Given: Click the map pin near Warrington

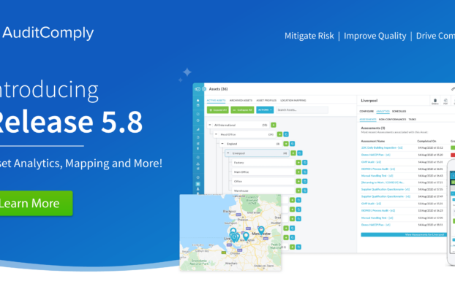Looking at the screenshot, I should click(x=246, y=237).
